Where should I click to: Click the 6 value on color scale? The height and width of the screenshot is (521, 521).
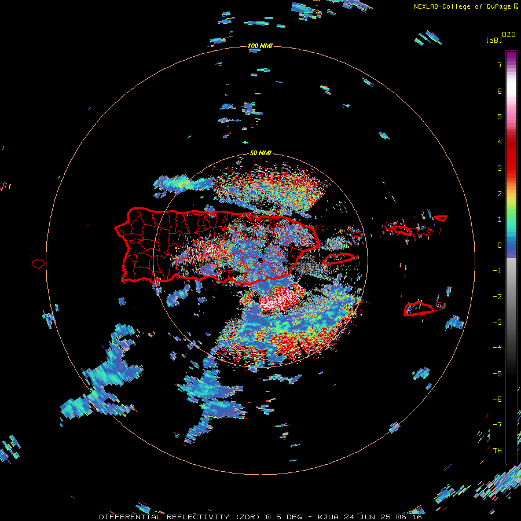500,91
